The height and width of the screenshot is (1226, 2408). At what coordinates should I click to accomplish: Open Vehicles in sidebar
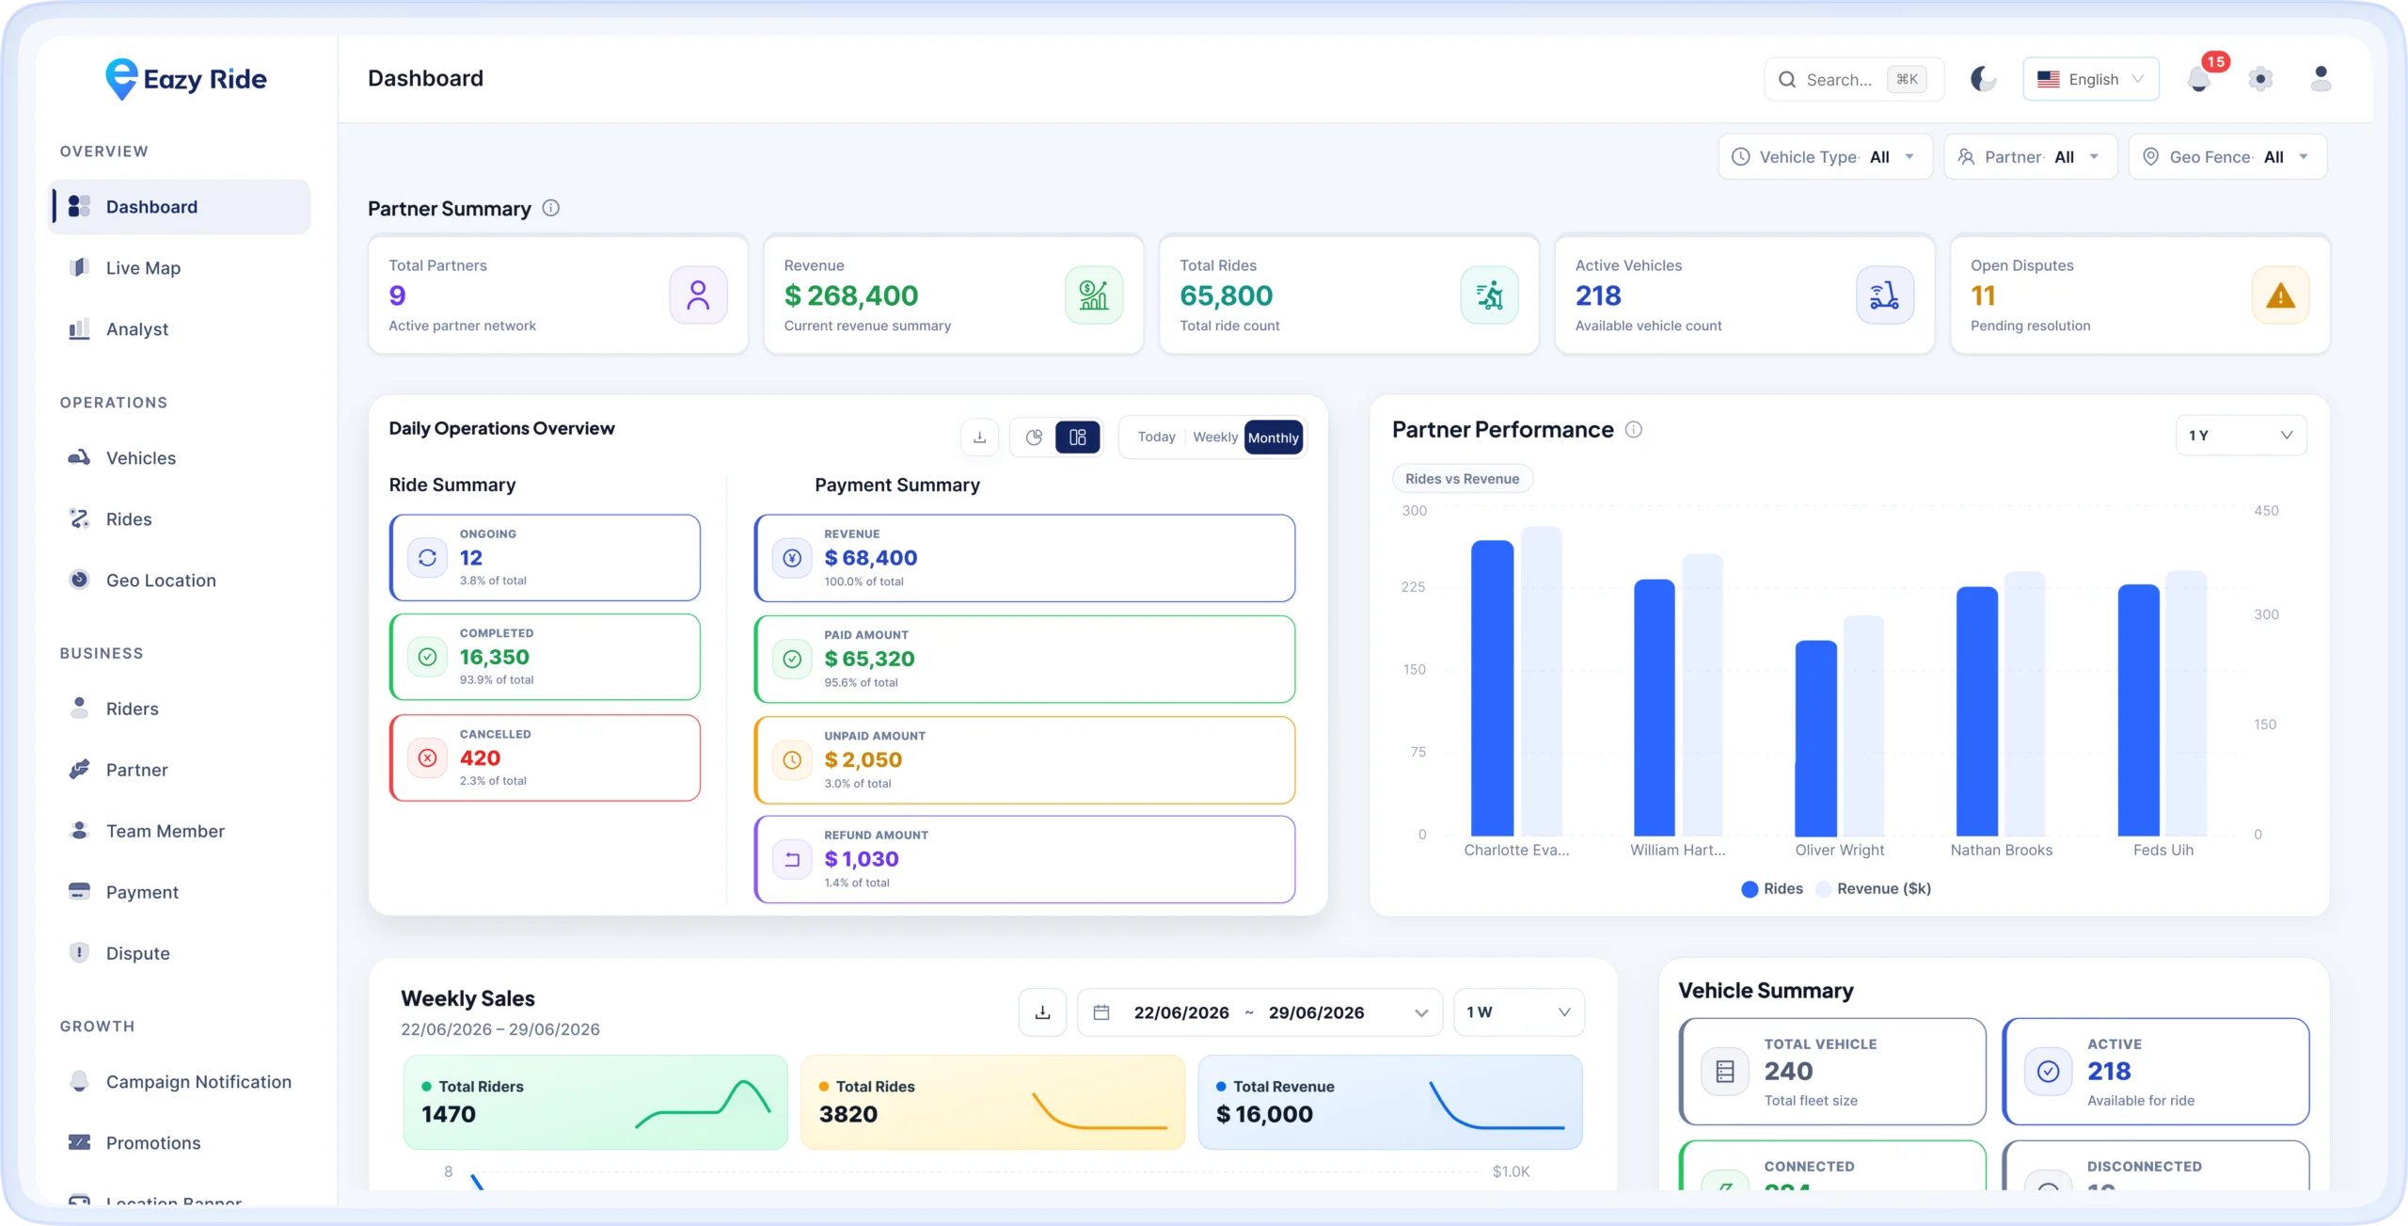180,458
